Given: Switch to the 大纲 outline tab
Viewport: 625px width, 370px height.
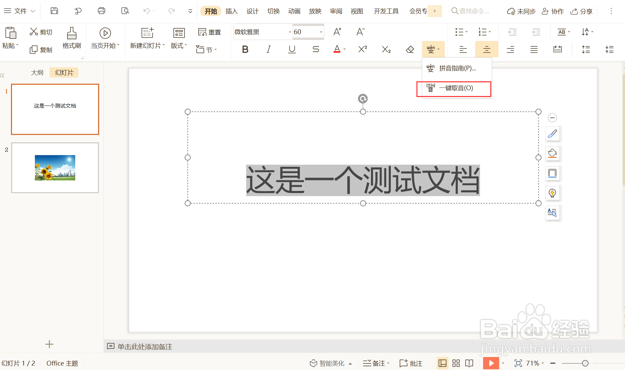Looking at the screenshot, I should click(x=37, y=72).
